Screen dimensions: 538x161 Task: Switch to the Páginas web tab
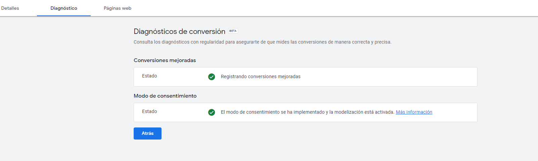tap(118, 8)
